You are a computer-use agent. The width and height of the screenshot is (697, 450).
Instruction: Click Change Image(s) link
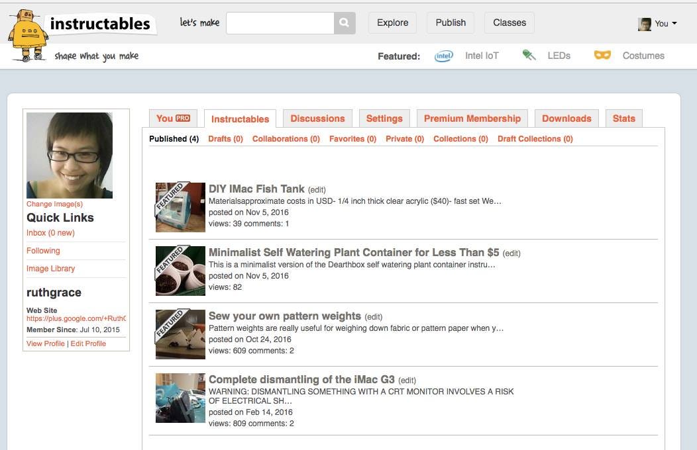point(54,204)
